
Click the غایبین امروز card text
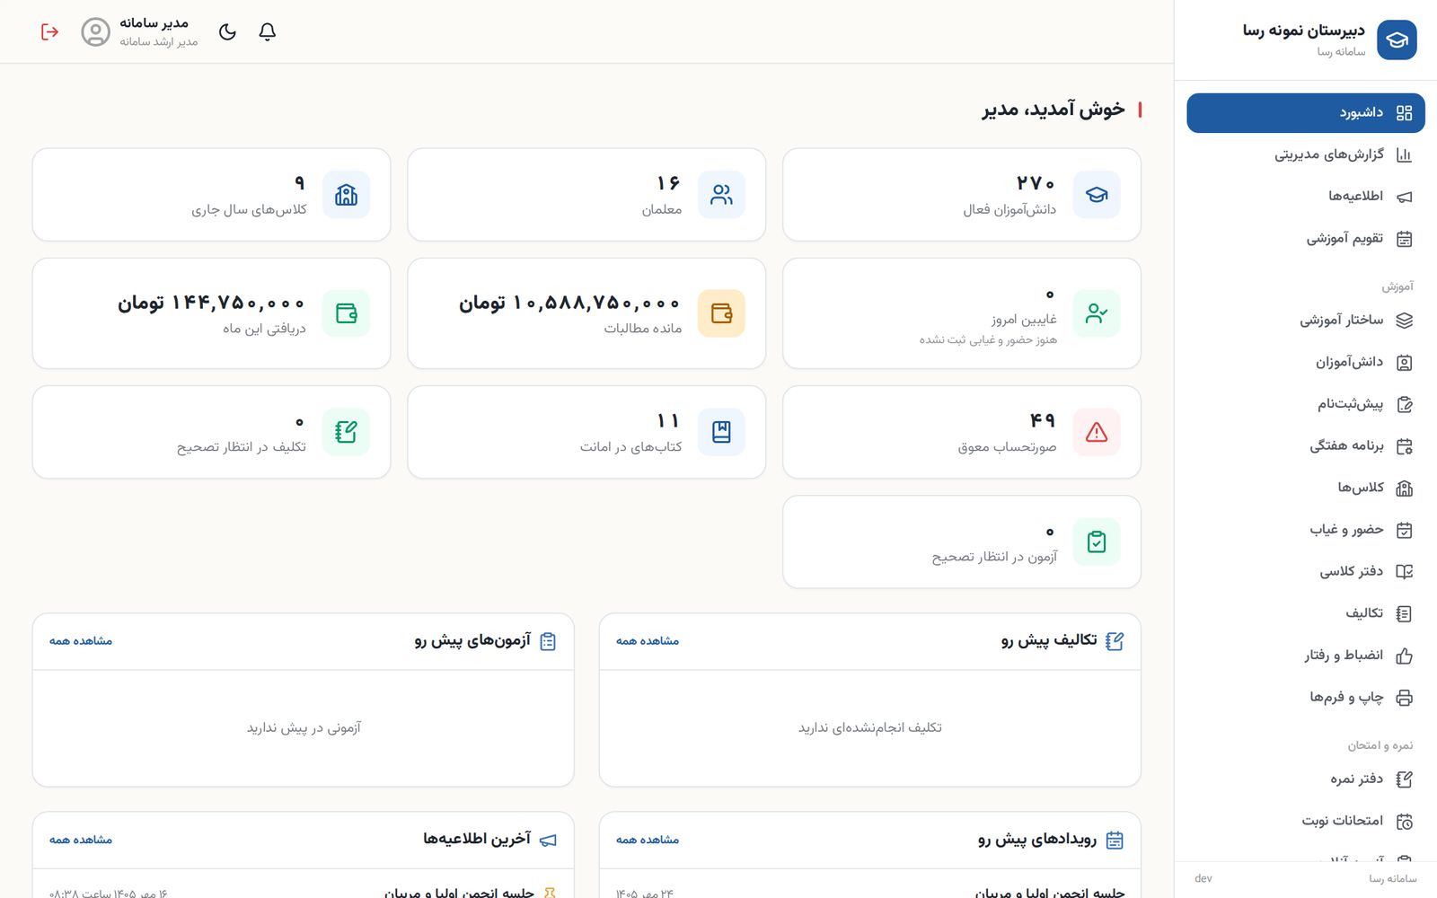pyautogui.click(x=1024, y=320)
